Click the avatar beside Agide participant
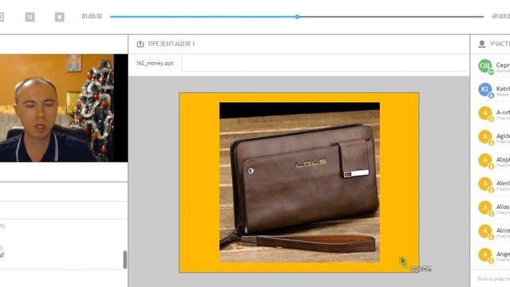Viewport: 510px width, 287px height. click(485, 136)
